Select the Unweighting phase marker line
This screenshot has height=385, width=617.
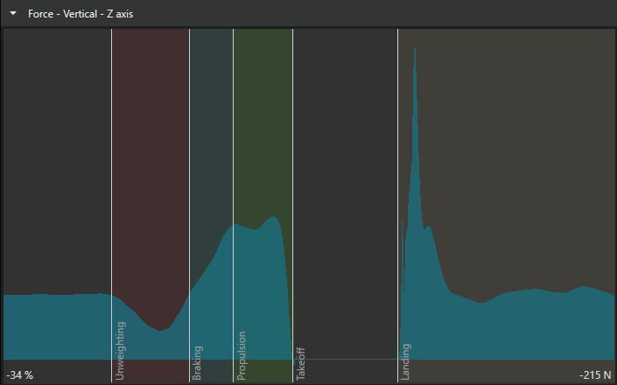(x=112, y=205)
